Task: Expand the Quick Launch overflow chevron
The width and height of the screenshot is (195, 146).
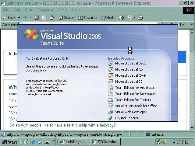Action: (x=54, y=141)
